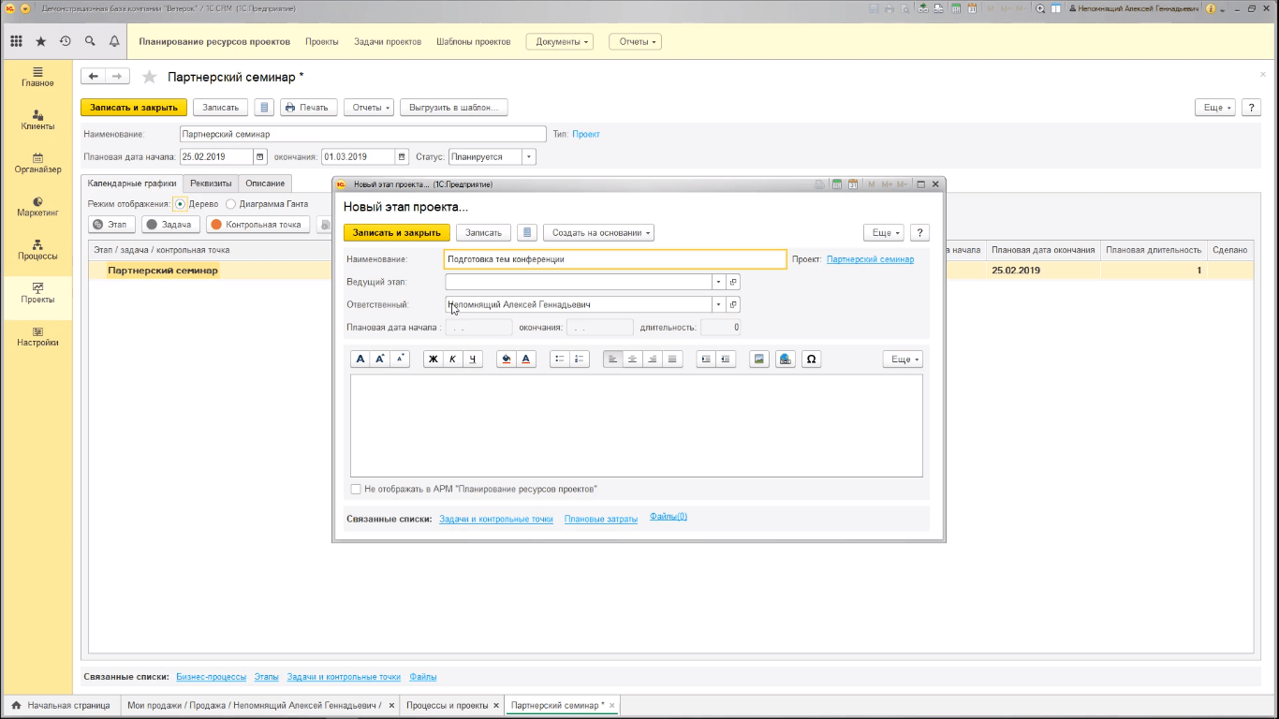
Task: Insert a special symbol Omega
Action: point(812,359)
